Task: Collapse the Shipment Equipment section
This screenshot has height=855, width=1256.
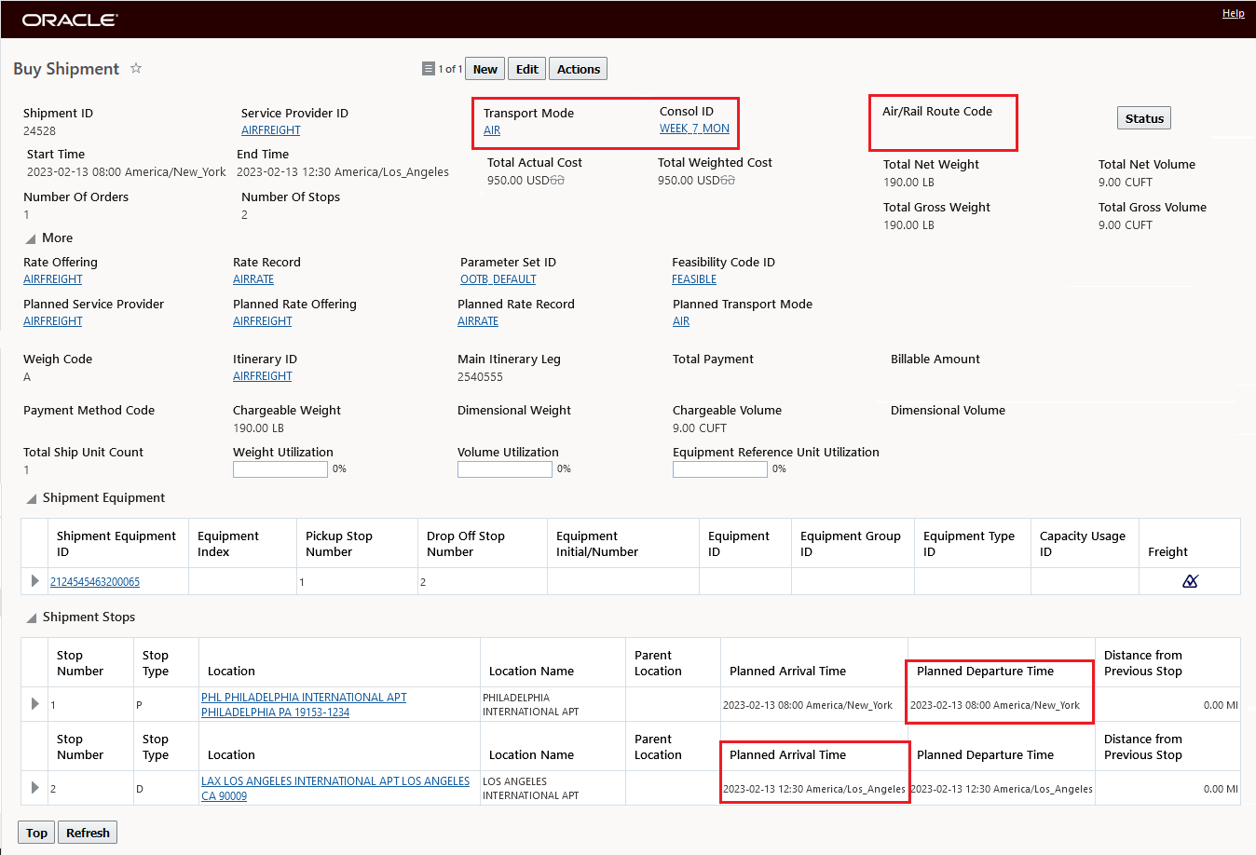Action: 31,498
